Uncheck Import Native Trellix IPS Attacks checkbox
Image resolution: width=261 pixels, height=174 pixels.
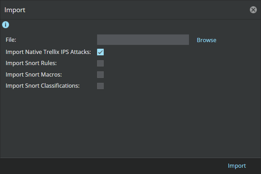(x=100, y=52)
